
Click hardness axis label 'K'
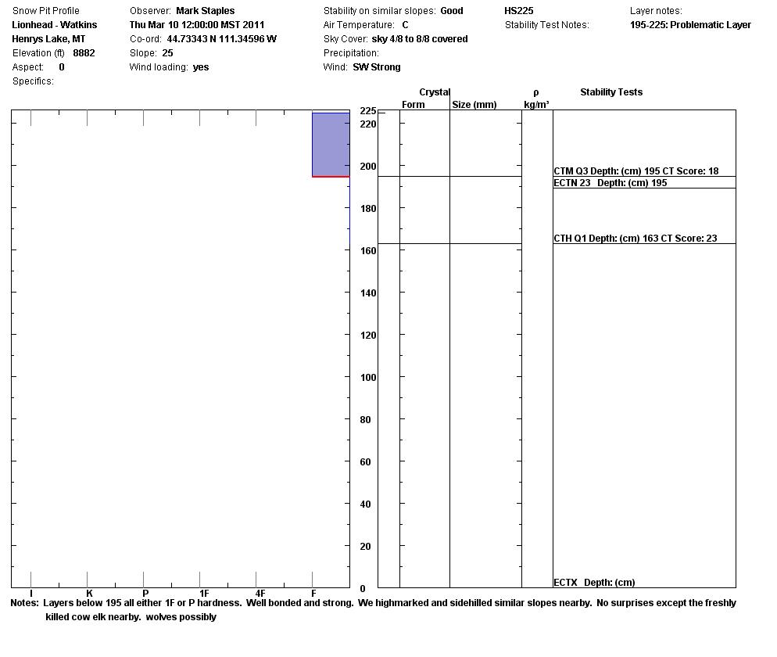pos(89,594)
